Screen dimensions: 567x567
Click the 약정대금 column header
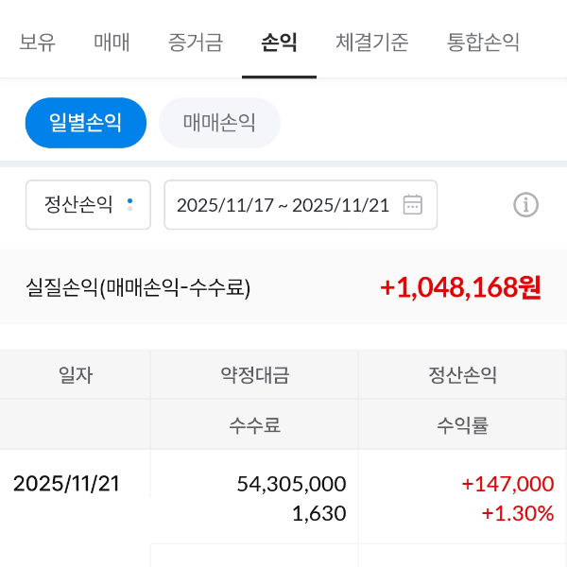[x=254, y=375]
